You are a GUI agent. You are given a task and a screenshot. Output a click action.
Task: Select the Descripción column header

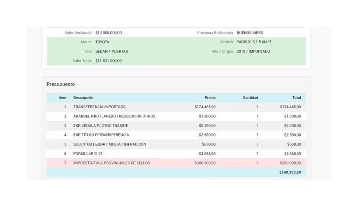click(83, 98)
